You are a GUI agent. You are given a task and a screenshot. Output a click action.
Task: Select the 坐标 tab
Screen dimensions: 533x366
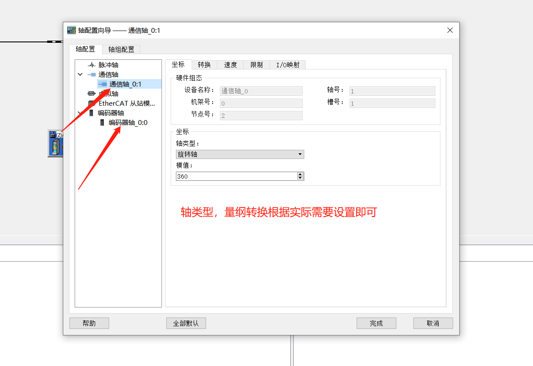click(178, 64)
